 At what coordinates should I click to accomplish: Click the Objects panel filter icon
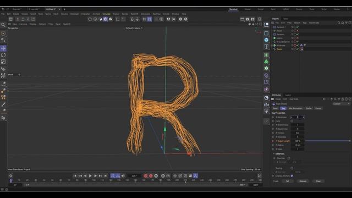(346, 23)
